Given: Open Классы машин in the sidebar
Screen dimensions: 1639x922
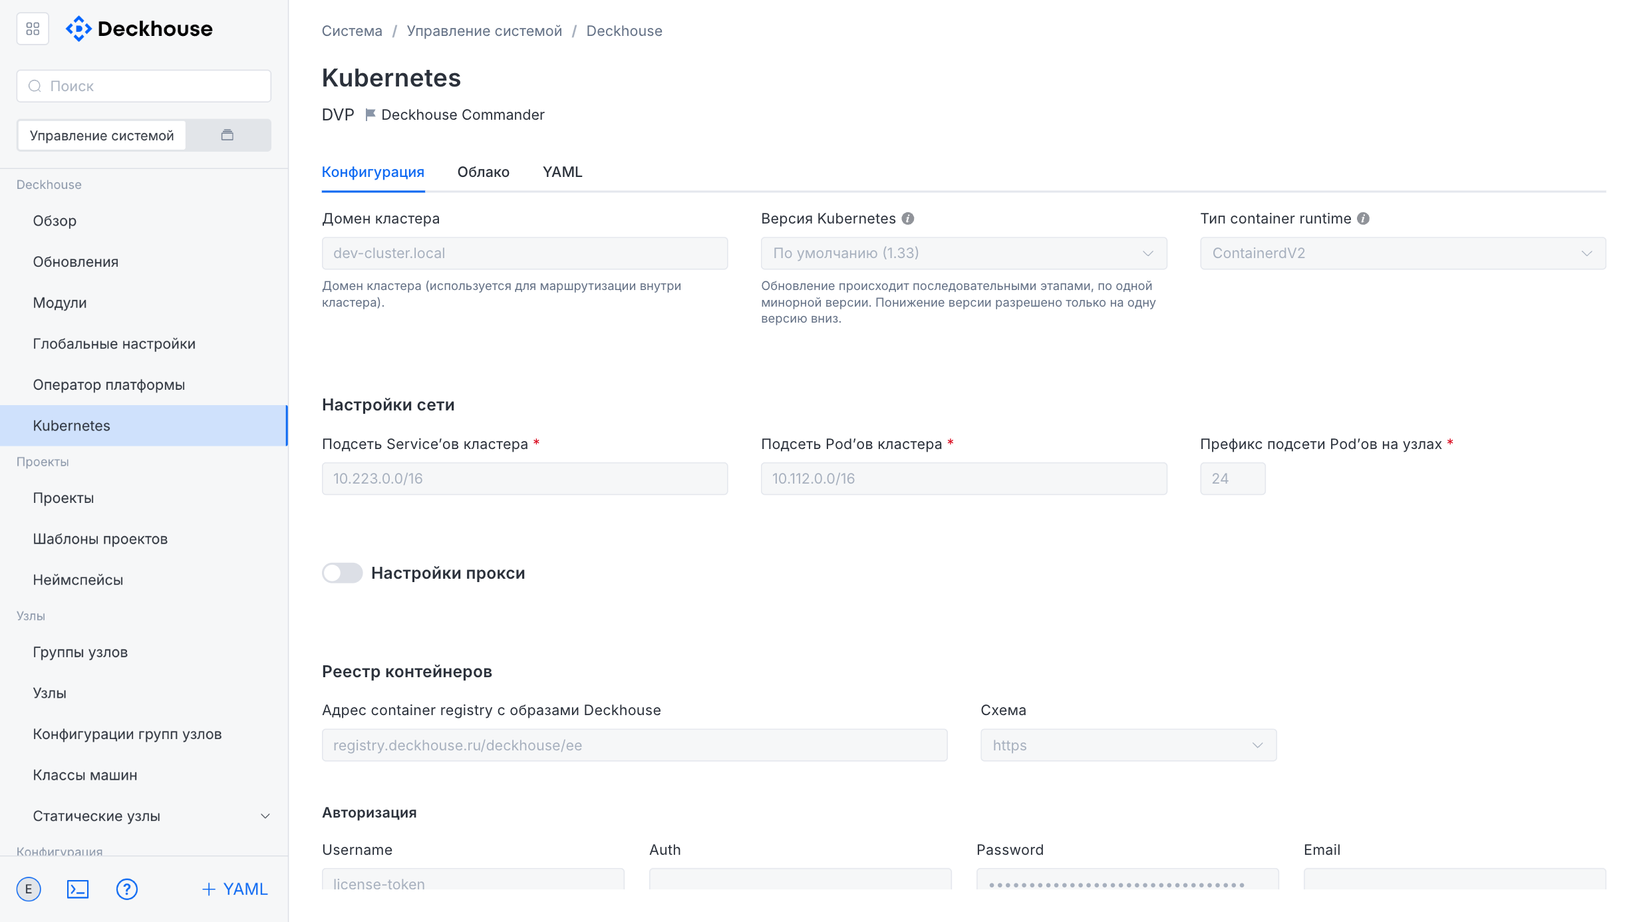Looking at the screenshot, I should click(144, 775).
